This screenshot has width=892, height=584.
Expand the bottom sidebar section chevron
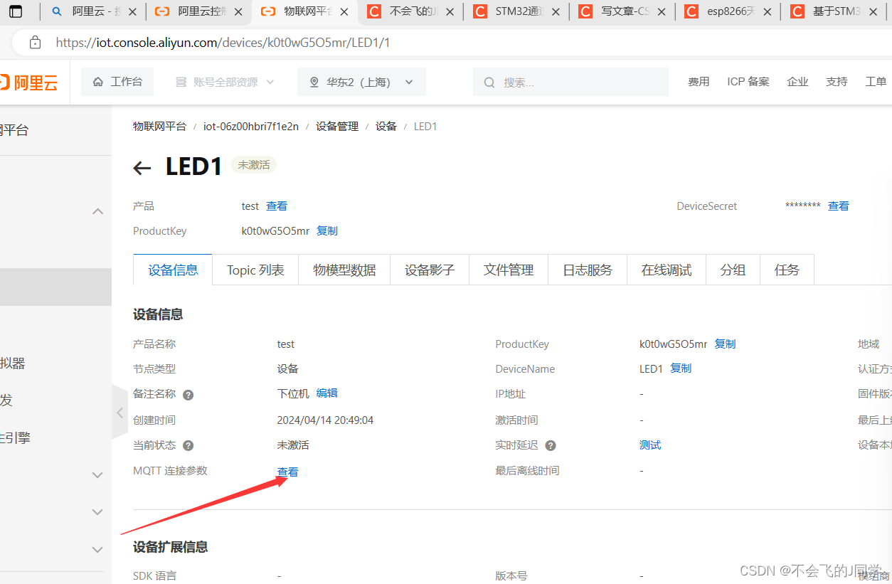click(x=97, y=549)
